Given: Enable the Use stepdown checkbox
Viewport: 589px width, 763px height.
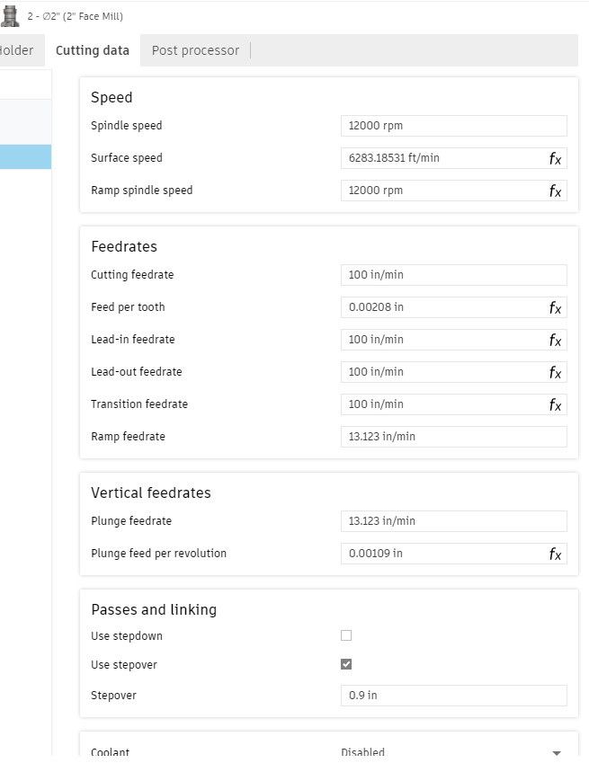Looking at the screenshot, I should click(x=346, y=635).
